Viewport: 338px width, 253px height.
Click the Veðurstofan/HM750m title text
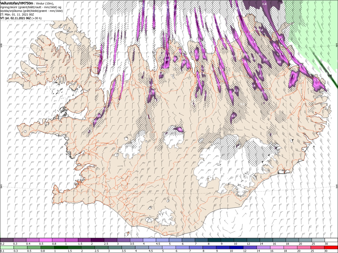coord(17,3)
